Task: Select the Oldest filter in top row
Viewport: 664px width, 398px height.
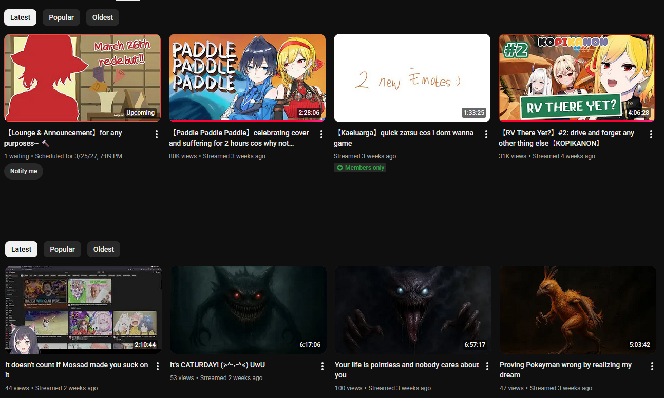Action: click(x=103, y=17)
